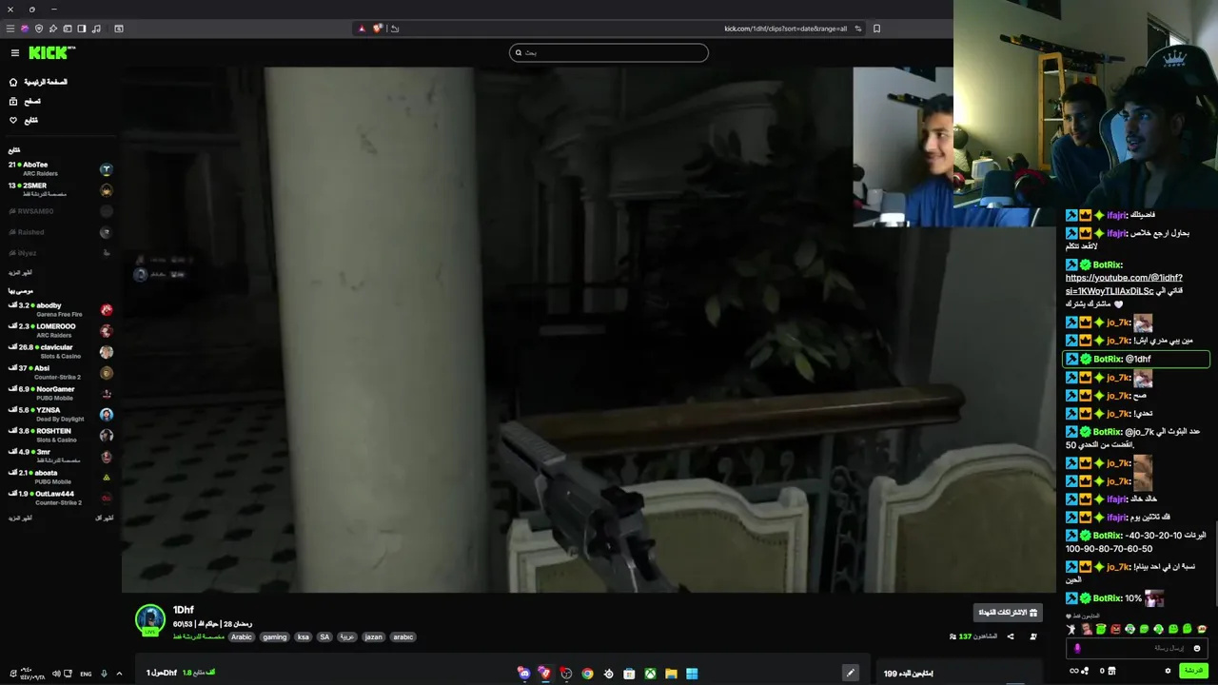Open the Discord icon on the taskbar
This screenshot has height=685, width=1218.
(x=524, y=674)
